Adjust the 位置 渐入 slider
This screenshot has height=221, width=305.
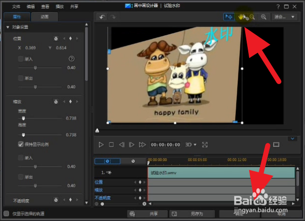pyautogui.click(x=35, y=67)
